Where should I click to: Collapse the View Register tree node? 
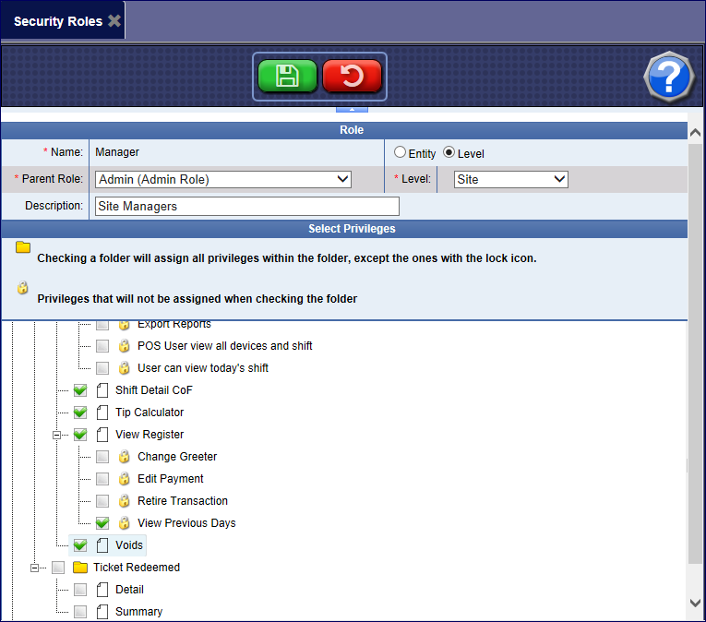click(x=58, y=435)
